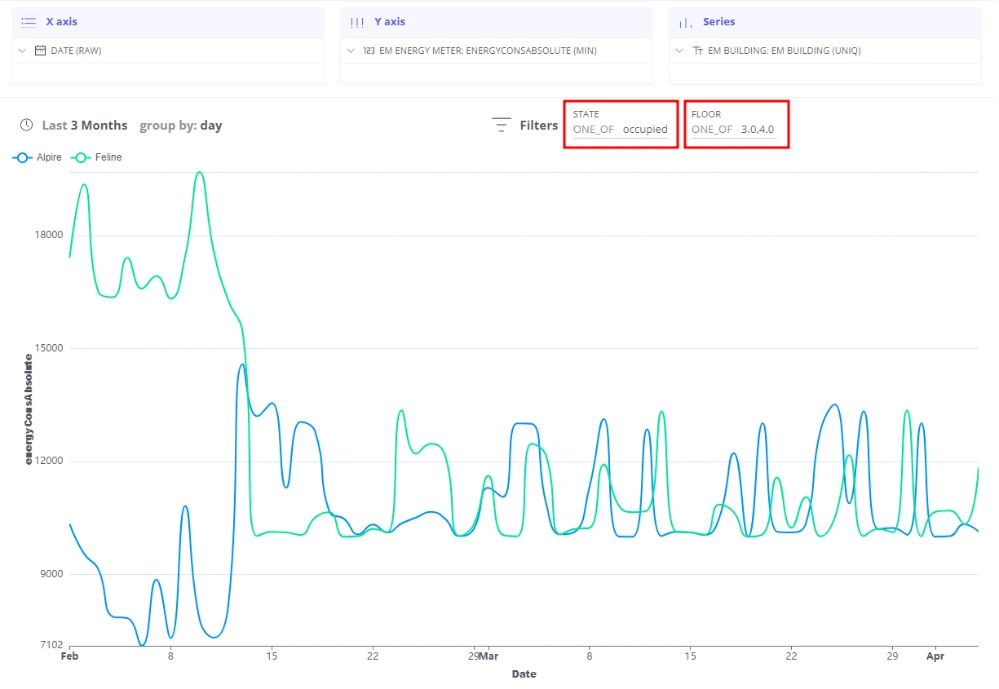Viewport: 999px width, 689px height.
Task: Click the Series chart icon
Action: [x=685, y=23]
